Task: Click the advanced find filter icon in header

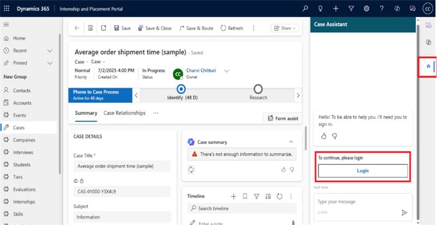Action: coord(351,9)
